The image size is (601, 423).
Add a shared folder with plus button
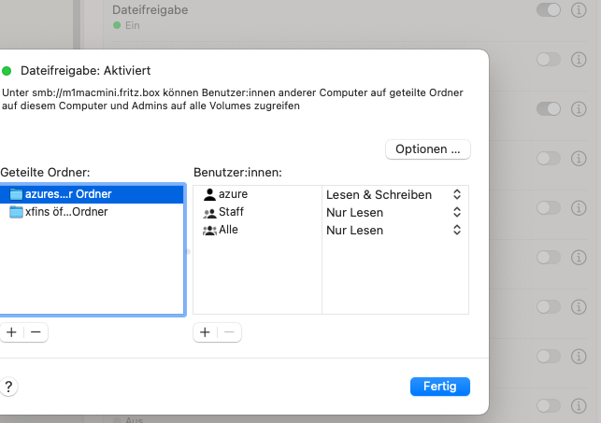[x=11, y=331]
